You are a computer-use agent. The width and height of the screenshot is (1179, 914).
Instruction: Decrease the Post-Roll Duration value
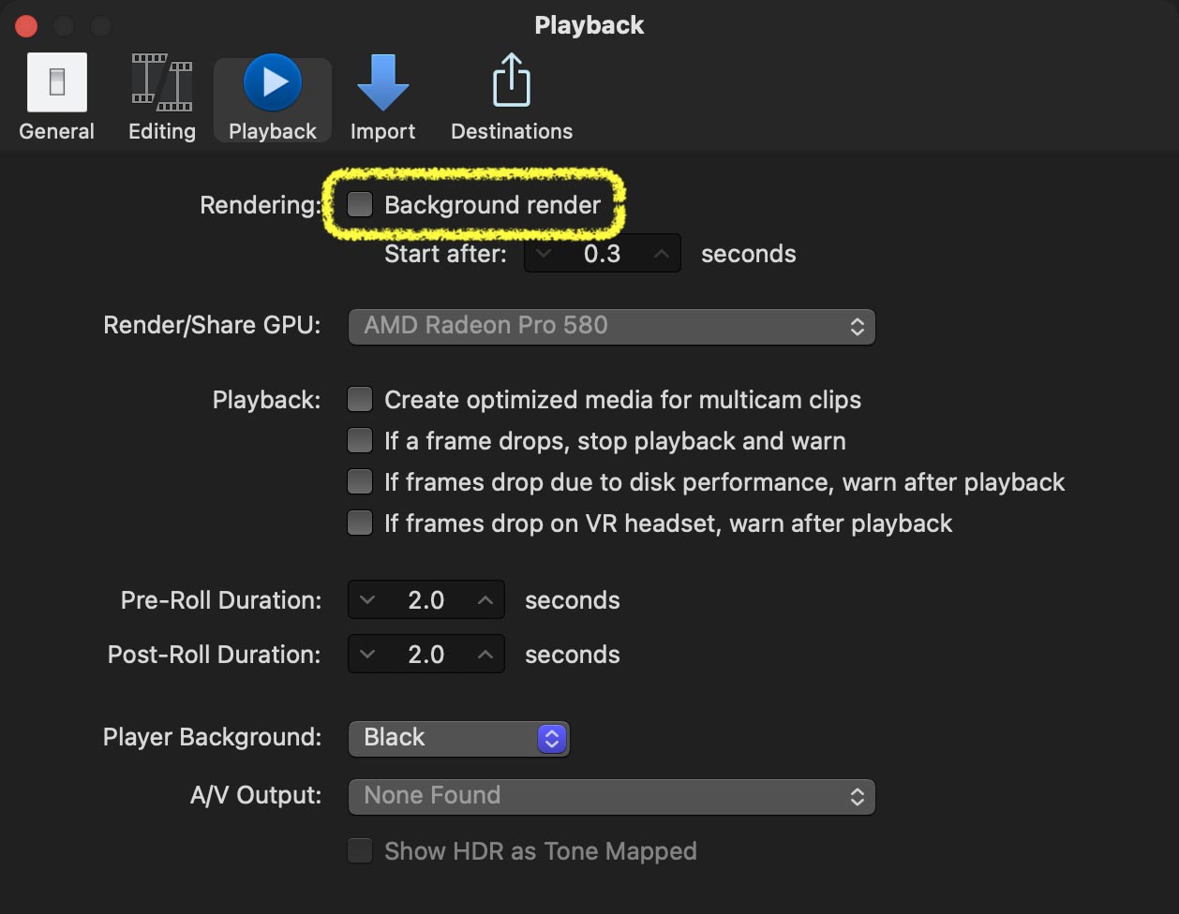tap(367, 655)
